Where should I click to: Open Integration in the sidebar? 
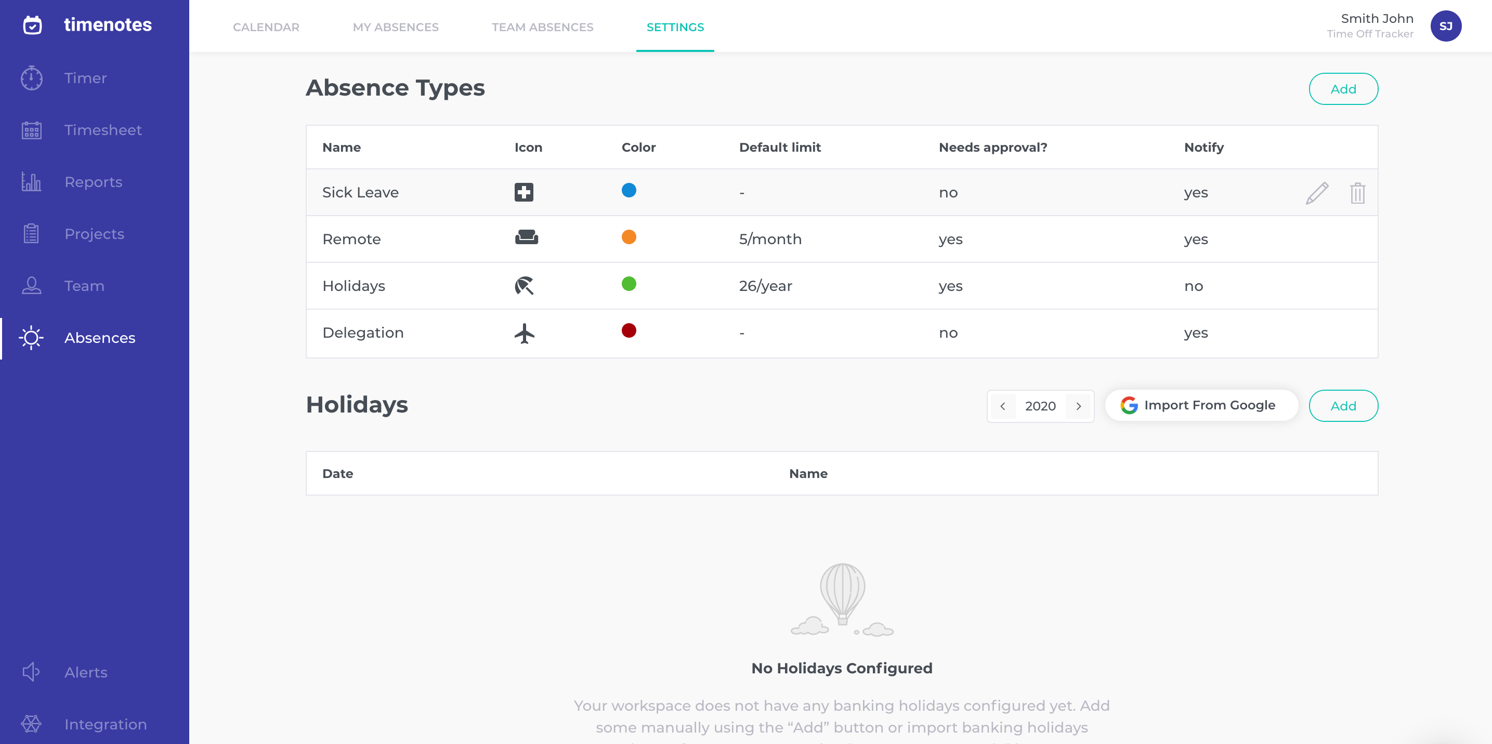click(x=106, y=724)
